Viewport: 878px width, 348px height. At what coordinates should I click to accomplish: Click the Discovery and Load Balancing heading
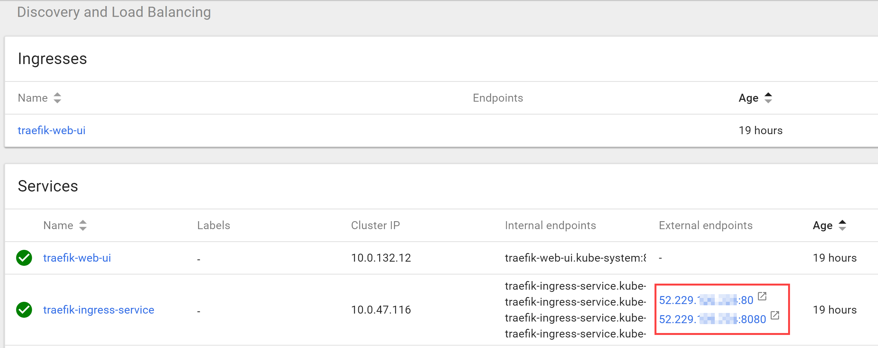pos(114,12)
